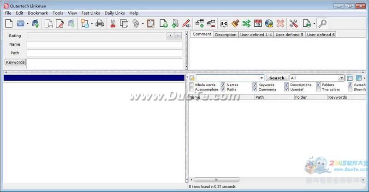This screenshot has height=192, width=369.
Task: Click the globe with green down arrow icon
Action: (71, 24)
